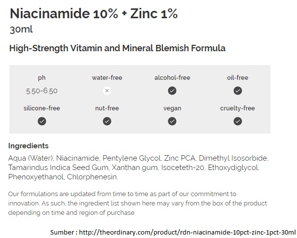Click Tamarindus Indica Seed Gum ingredient
The height and width of the screenshot is (238, 297).
58,168
